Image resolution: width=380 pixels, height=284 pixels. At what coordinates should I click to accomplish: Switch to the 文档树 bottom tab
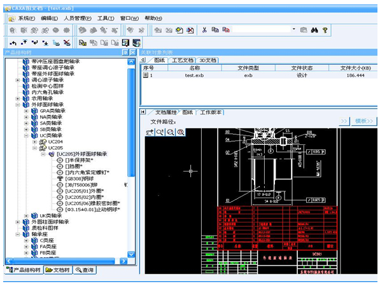[x=58, y=270]
